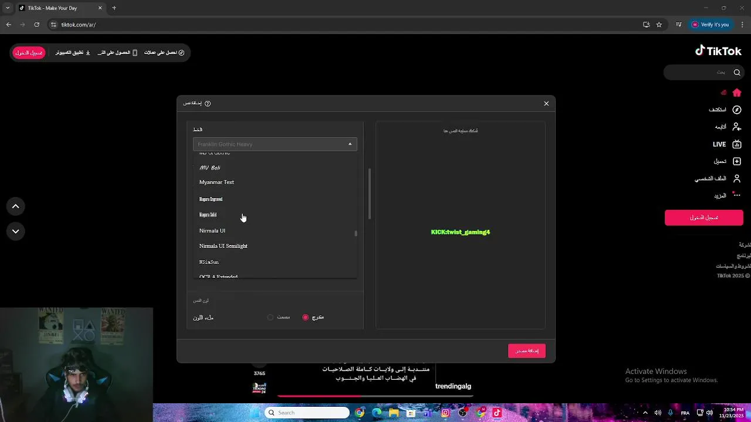Click the pink login button in sidebar
The image size is (751, 422).
(x=704, y=217)
